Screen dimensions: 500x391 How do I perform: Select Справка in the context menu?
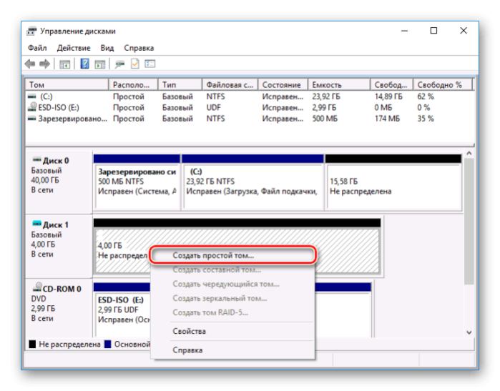tap(232, 350)
